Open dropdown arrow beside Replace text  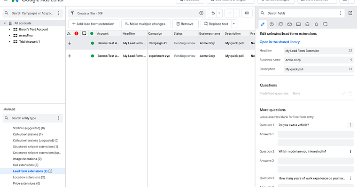click(234, 24)
